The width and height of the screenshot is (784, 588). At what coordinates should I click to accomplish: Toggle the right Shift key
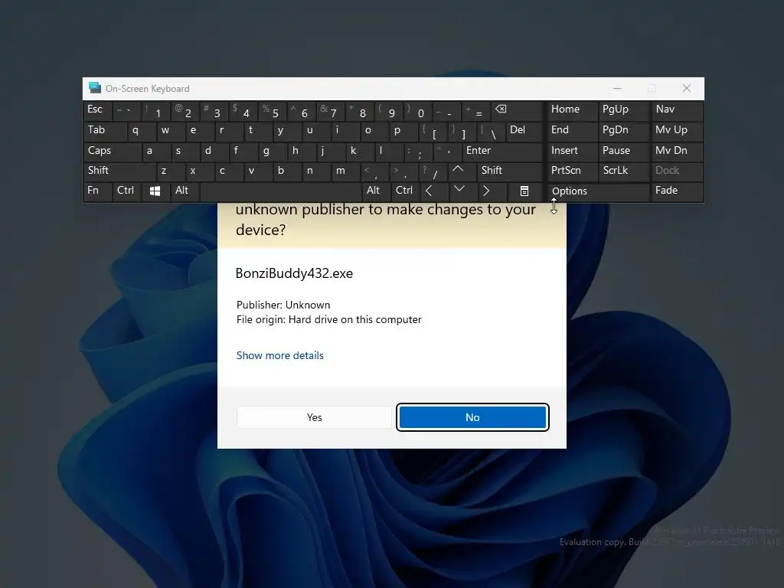click(x=510, y=171)
